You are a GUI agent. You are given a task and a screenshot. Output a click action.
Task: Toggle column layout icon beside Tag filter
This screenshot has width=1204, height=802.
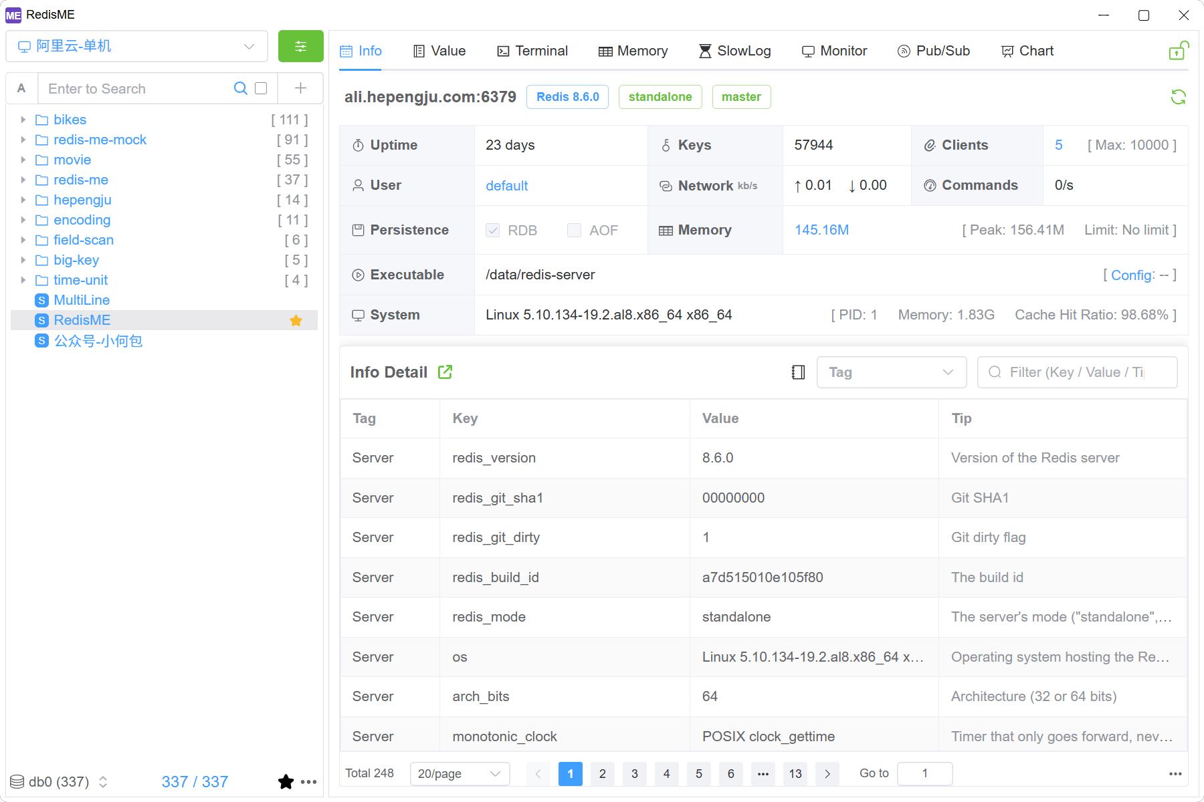(798, 372)
